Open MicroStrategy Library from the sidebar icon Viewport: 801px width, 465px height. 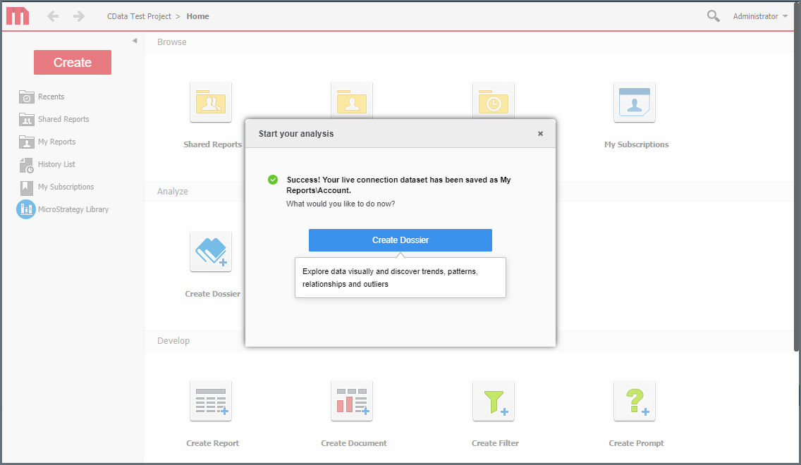point(25,209)
